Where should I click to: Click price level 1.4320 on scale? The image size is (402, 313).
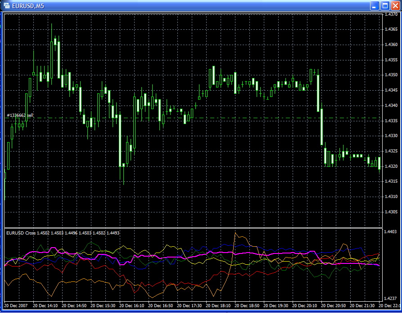click(391, 166)
